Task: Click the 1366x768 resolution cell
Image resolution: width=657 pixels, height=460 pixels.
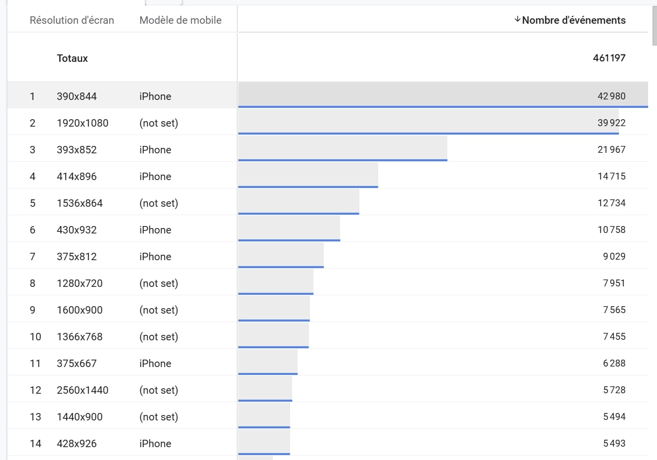Action: [80, 337]
